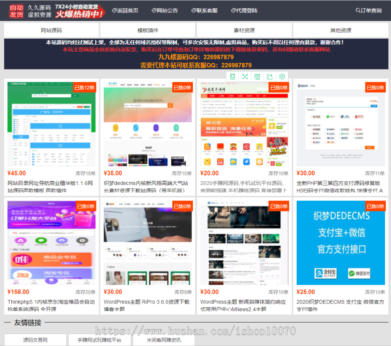Viewport: 391px width, 346px height.
Task: Switch to the 素材资源 tab
Action: [x=245, y=31]
